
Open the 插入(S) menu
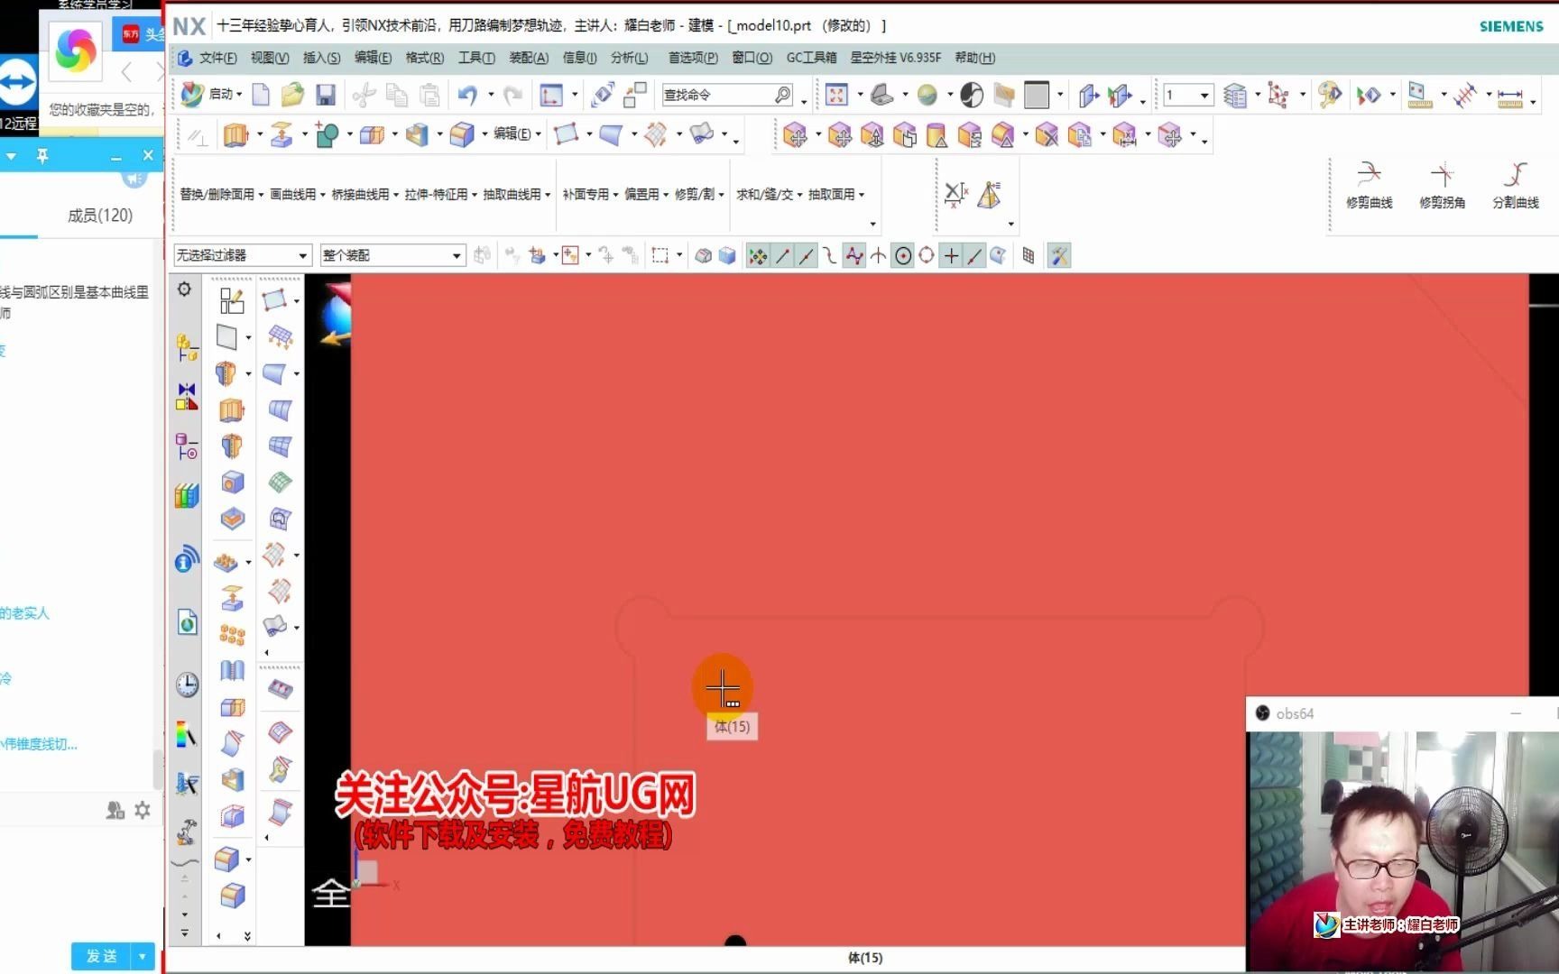321,58
